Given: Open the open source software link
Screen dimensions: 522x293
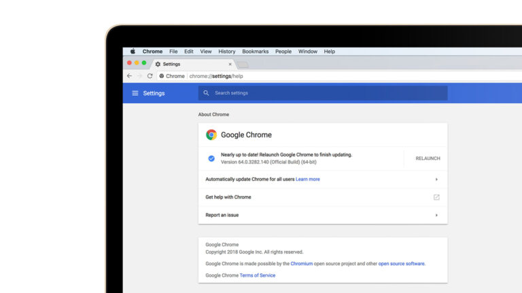Looking at the screenshot, I should [401, 263].
